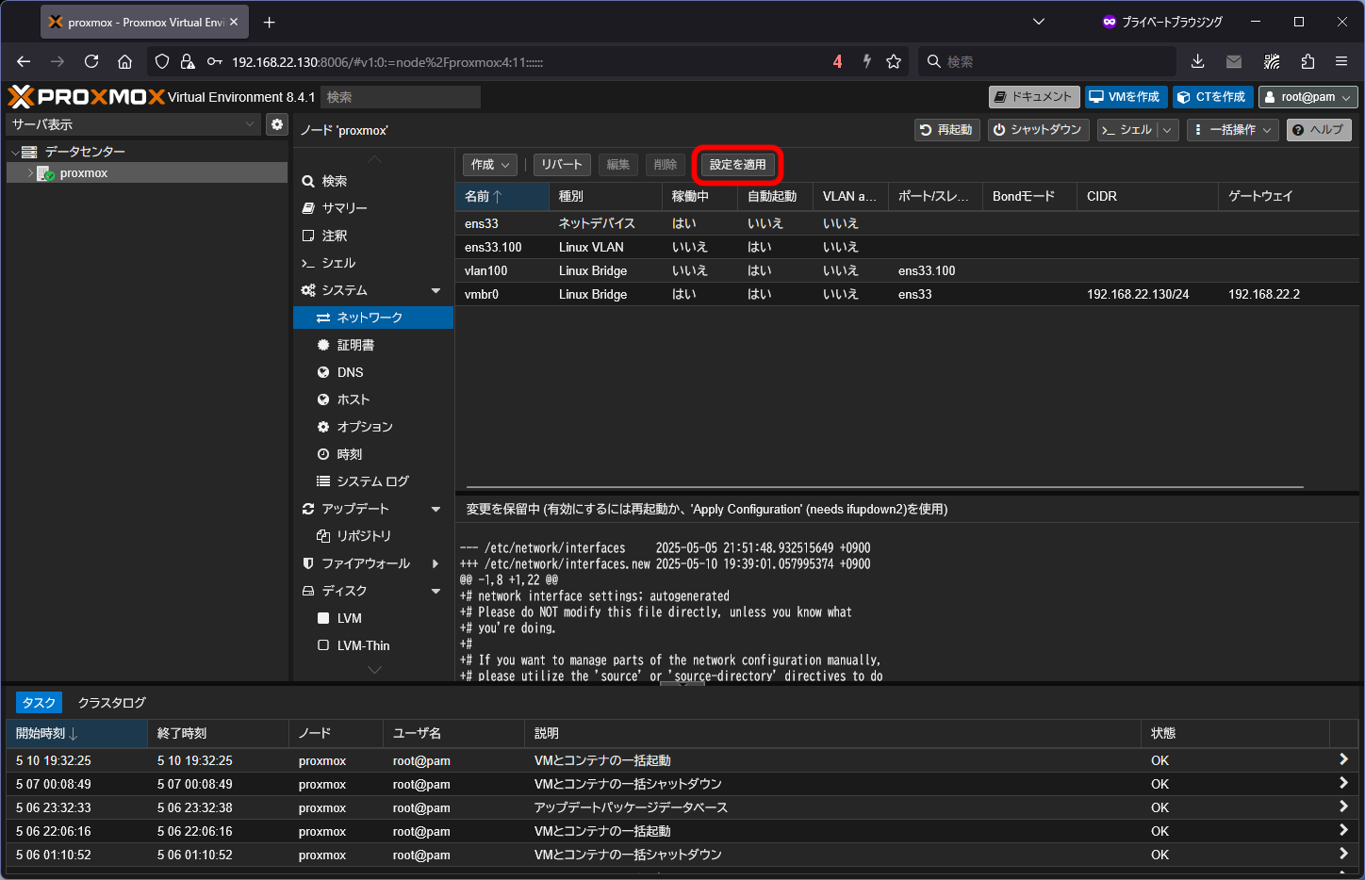Image resolution: width=1365 pixels, height=880 pixels.
Task: Open details arrow for 5 10 19:32:25 task
Action: 1343,759
